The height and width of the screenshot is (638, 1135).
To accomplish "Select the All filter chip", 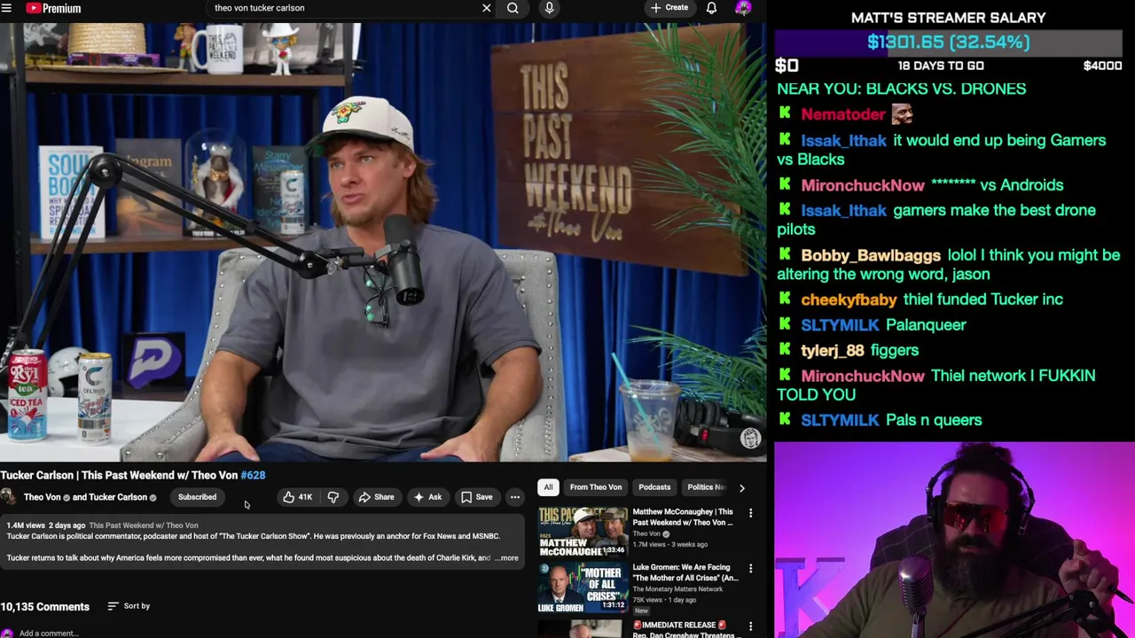I will 548,487.
